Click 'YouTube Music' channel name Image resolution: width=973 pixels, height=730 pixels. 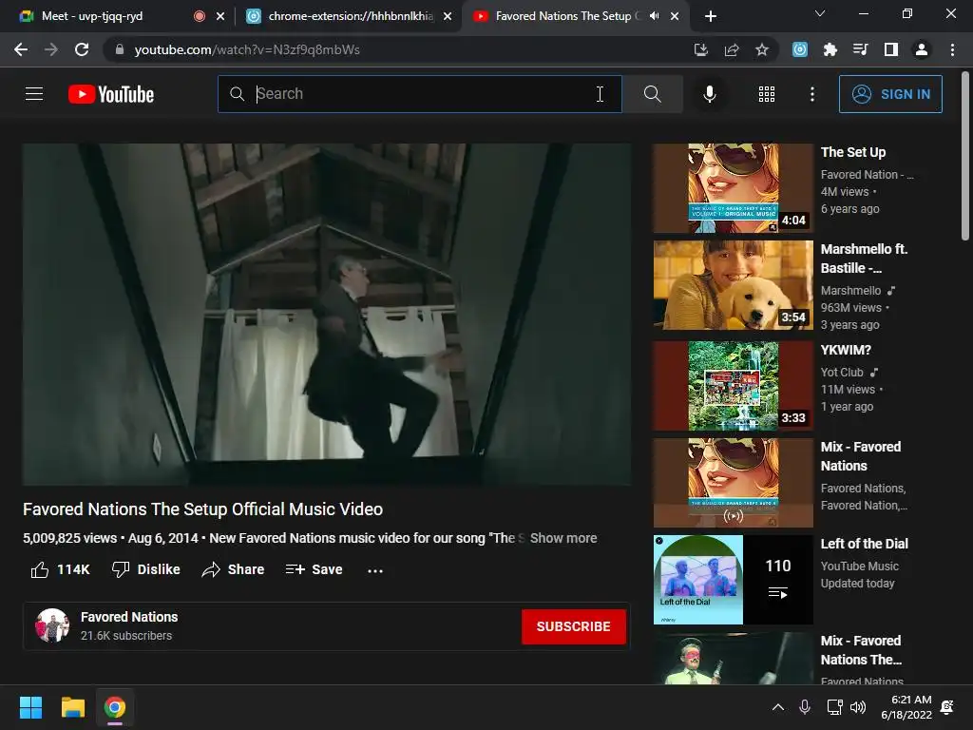tap(859, 567)
